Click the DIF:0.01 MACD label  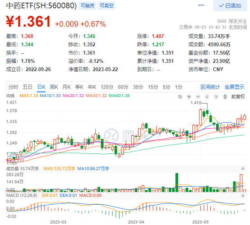click(x=50, y=195)
